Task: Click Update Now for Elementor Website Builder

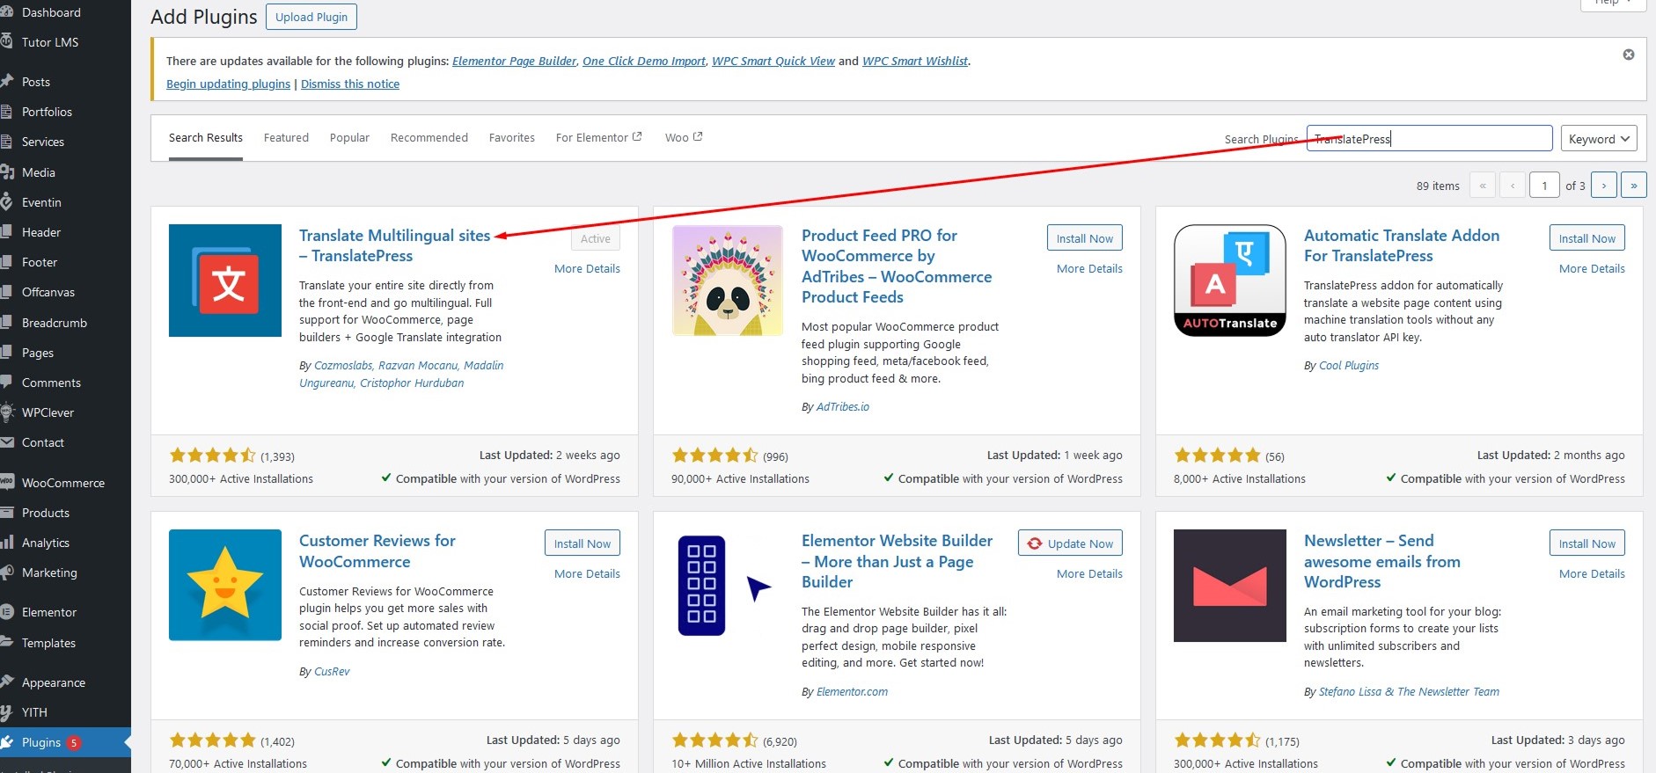Action: (x=1070, y=543)
